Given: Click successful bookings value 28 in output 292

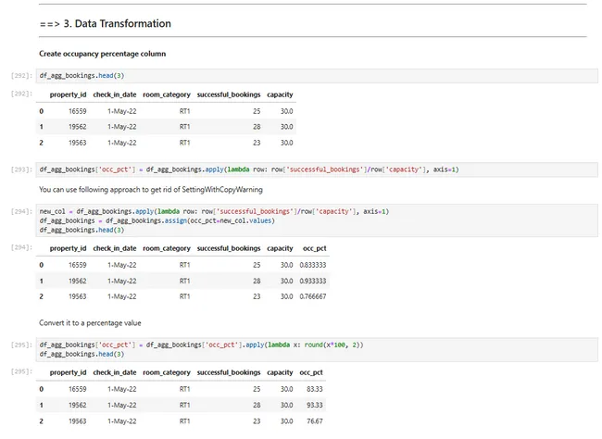Looking at the screenshot, I should [x=257, y=127].
